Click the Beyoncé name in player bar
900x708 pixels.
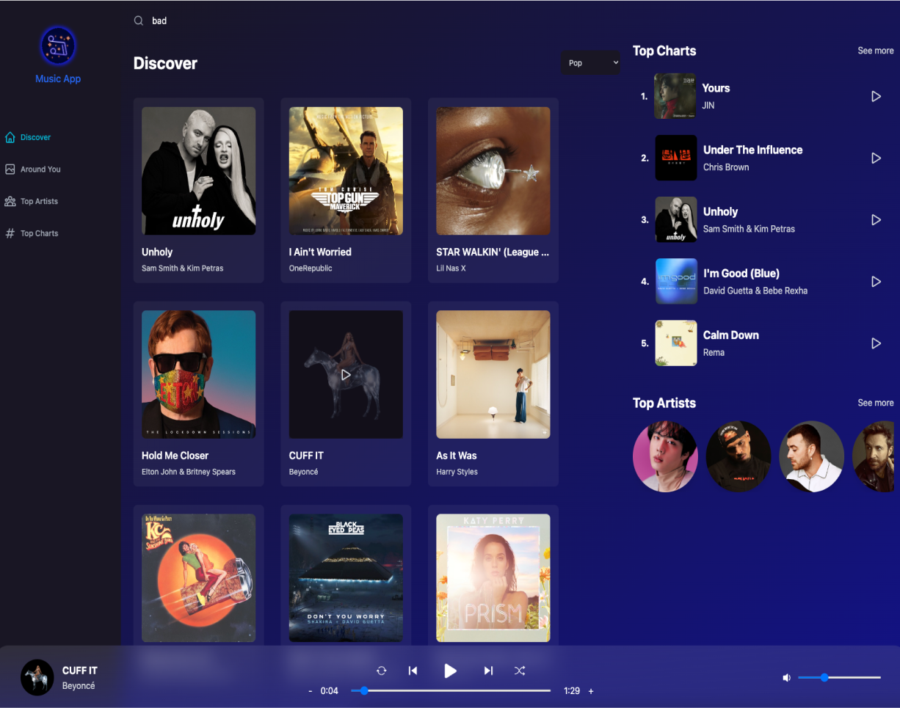(x=79, y=686)
